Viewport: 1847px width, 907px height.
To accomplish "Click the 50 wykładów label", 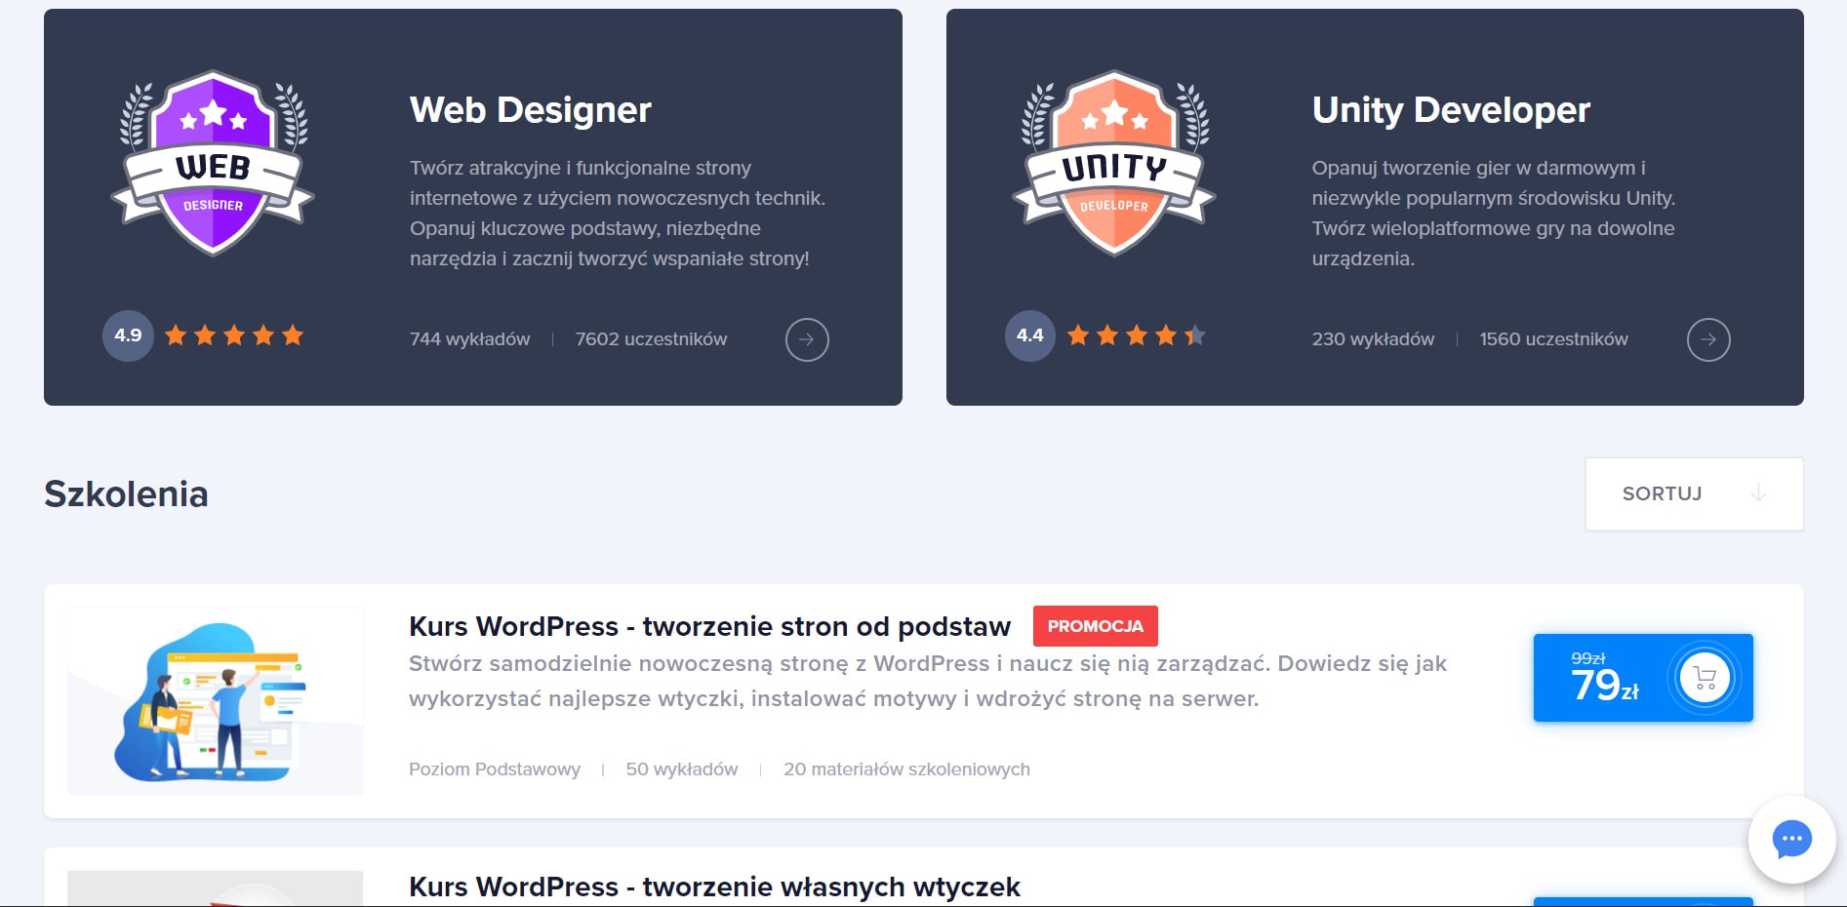I will [x=681, y=769].
